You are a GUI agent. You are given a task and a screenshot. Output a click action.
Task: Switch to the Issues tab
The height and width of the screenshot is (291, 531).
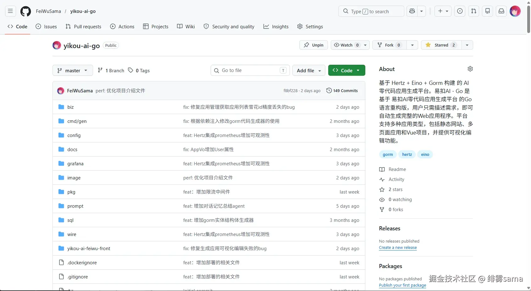[46, 27]
